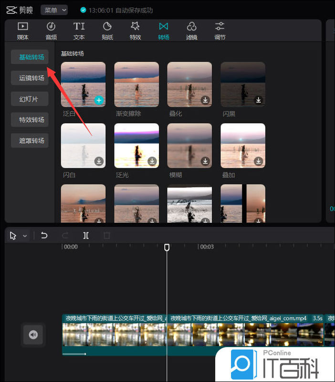Select 运镜转场 category
The image size is (335, 382).
click(x=30, y=78)
